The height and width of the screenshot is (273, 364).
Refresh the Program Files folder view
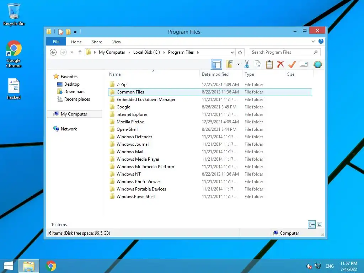[240, 52]
